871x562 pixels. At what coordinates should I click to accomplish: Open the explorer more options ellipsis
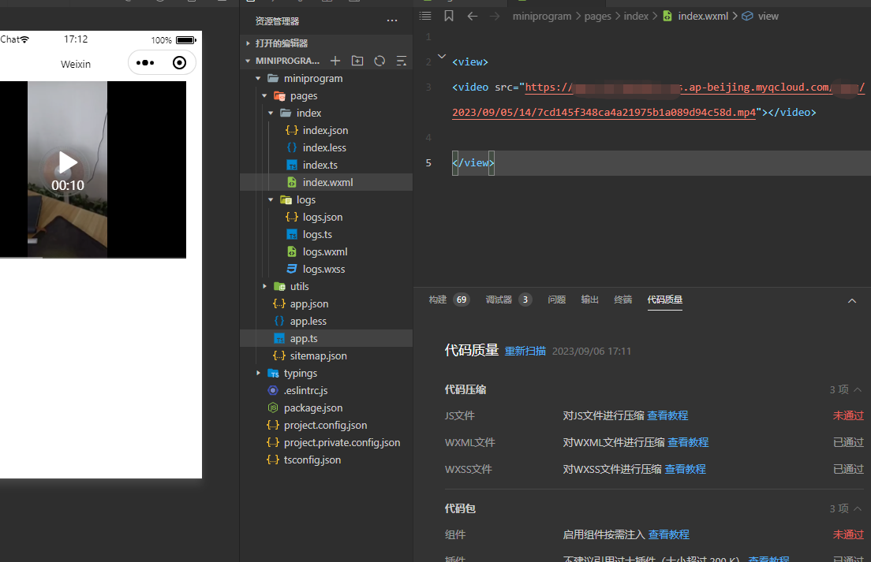click(x=392, y=21)
